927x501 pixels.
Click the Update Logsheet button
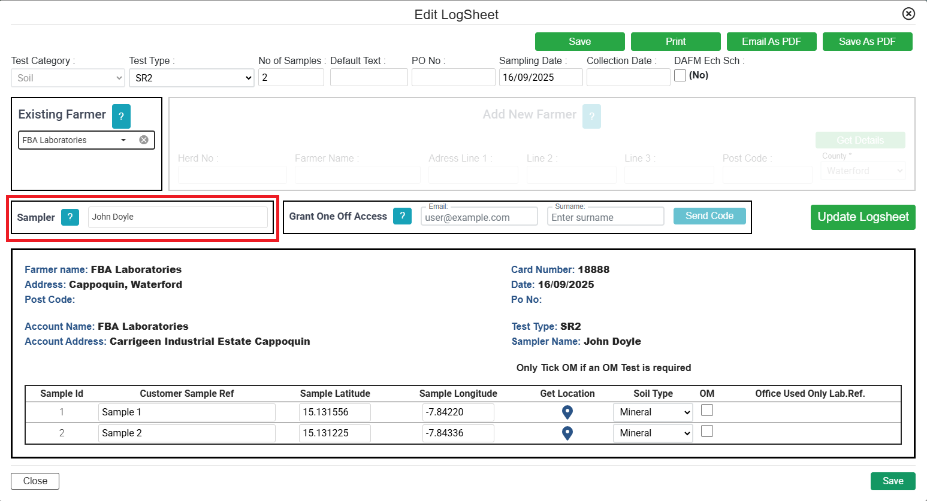(x=862, y=217)
